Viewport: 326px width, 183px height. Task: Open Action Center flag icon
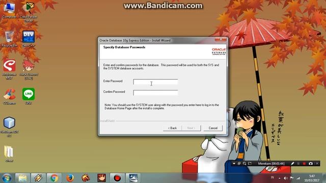coord(292,178)
